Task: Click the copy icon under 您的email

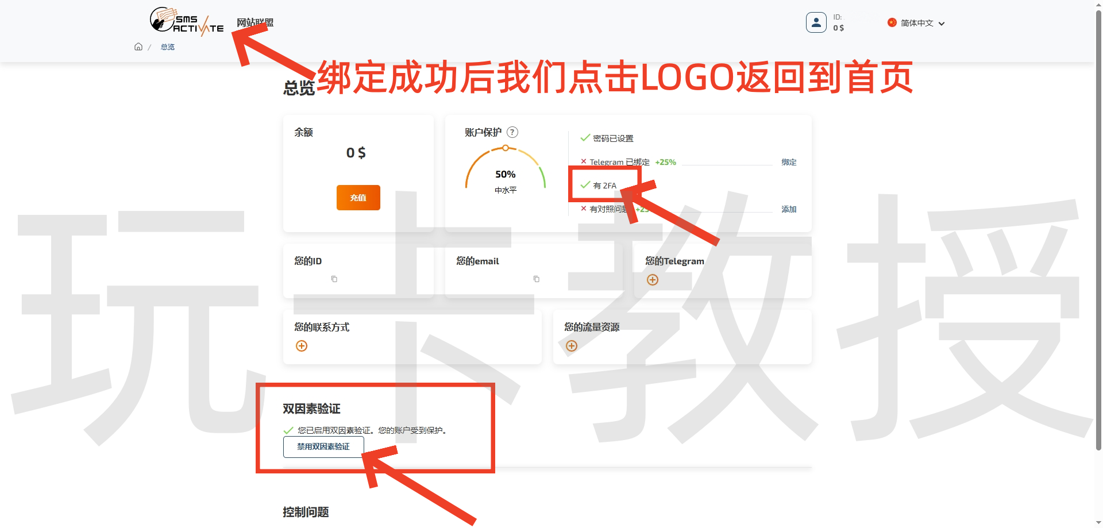Action: pos(536,279)
